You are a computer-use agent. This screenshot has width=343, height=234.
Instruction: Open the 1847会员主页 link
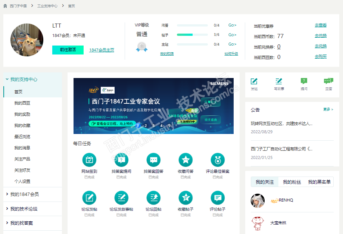(x=102, y=50)
